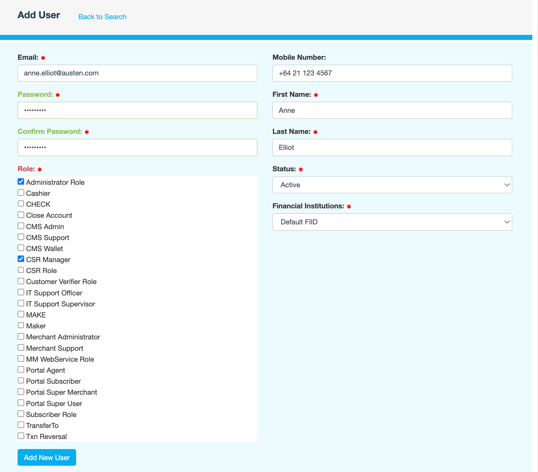Select the Last Name input field
The image size is (538, 472).
392,147
